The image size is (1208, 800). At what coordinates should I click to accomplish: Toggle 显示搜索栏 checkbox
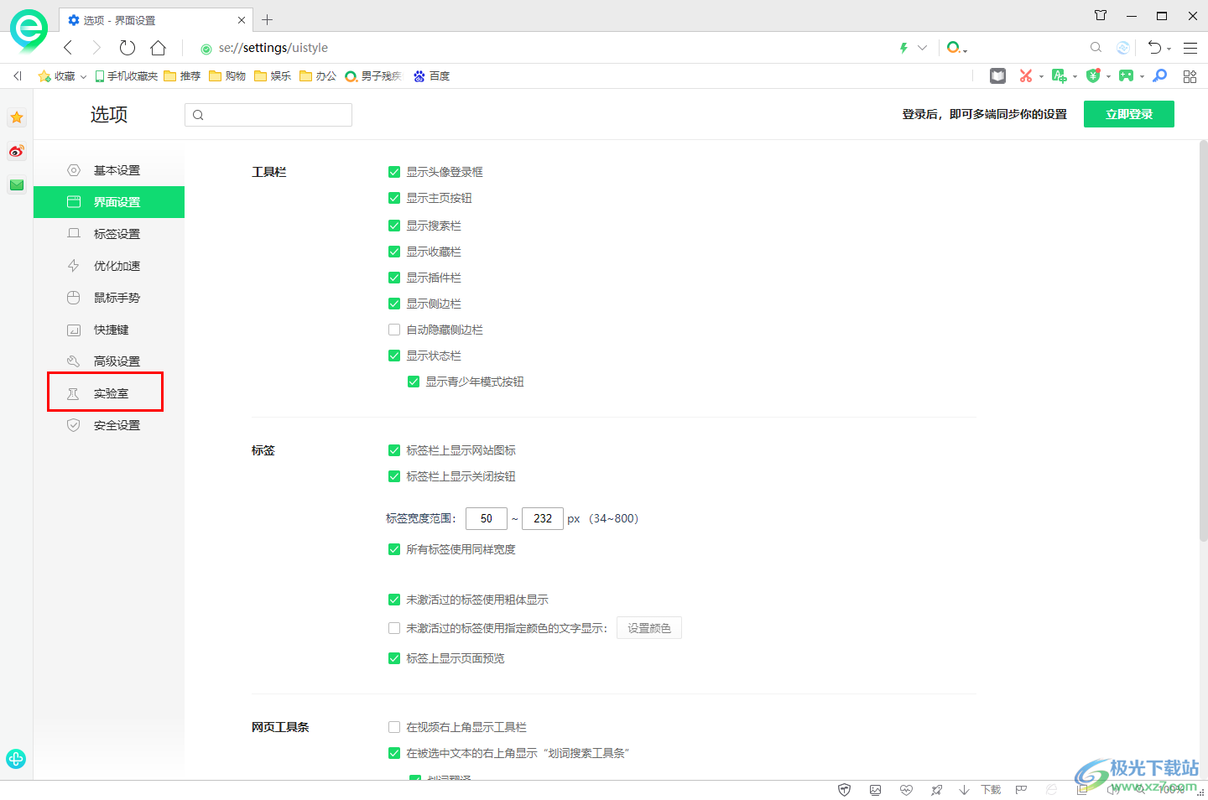[x=394, y=226]
